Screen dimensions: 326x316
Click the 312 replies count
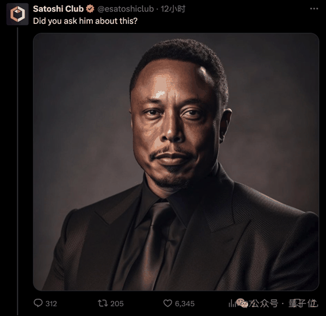51,304
